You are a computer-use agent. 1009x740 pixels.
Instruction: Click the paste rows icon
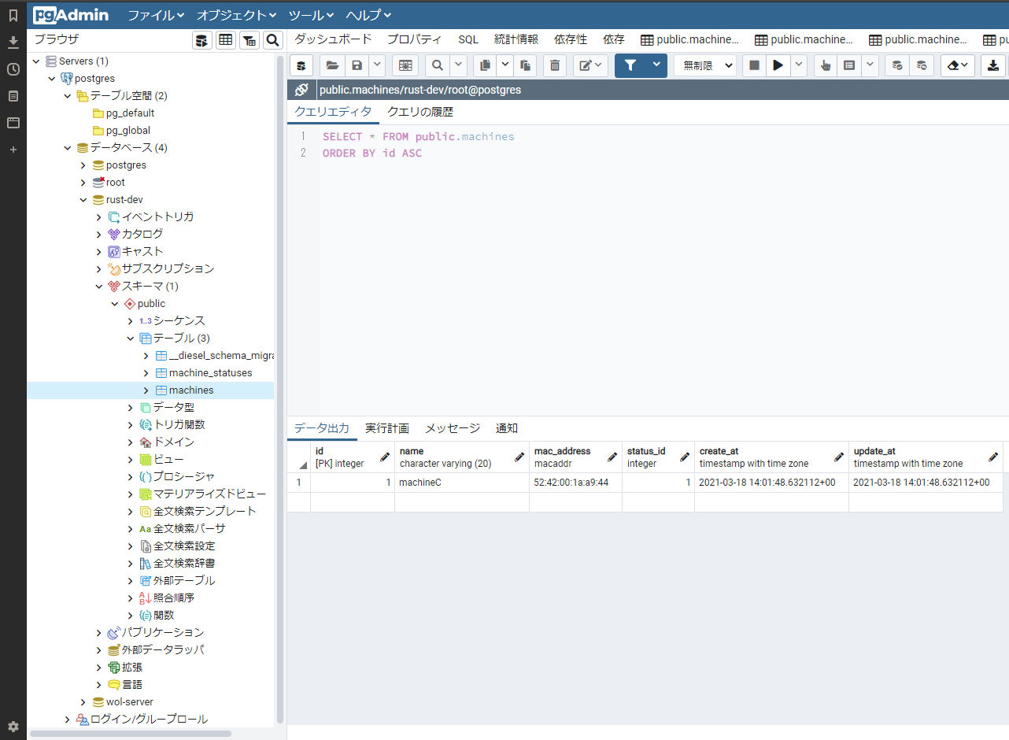click(x=525, y=65)
